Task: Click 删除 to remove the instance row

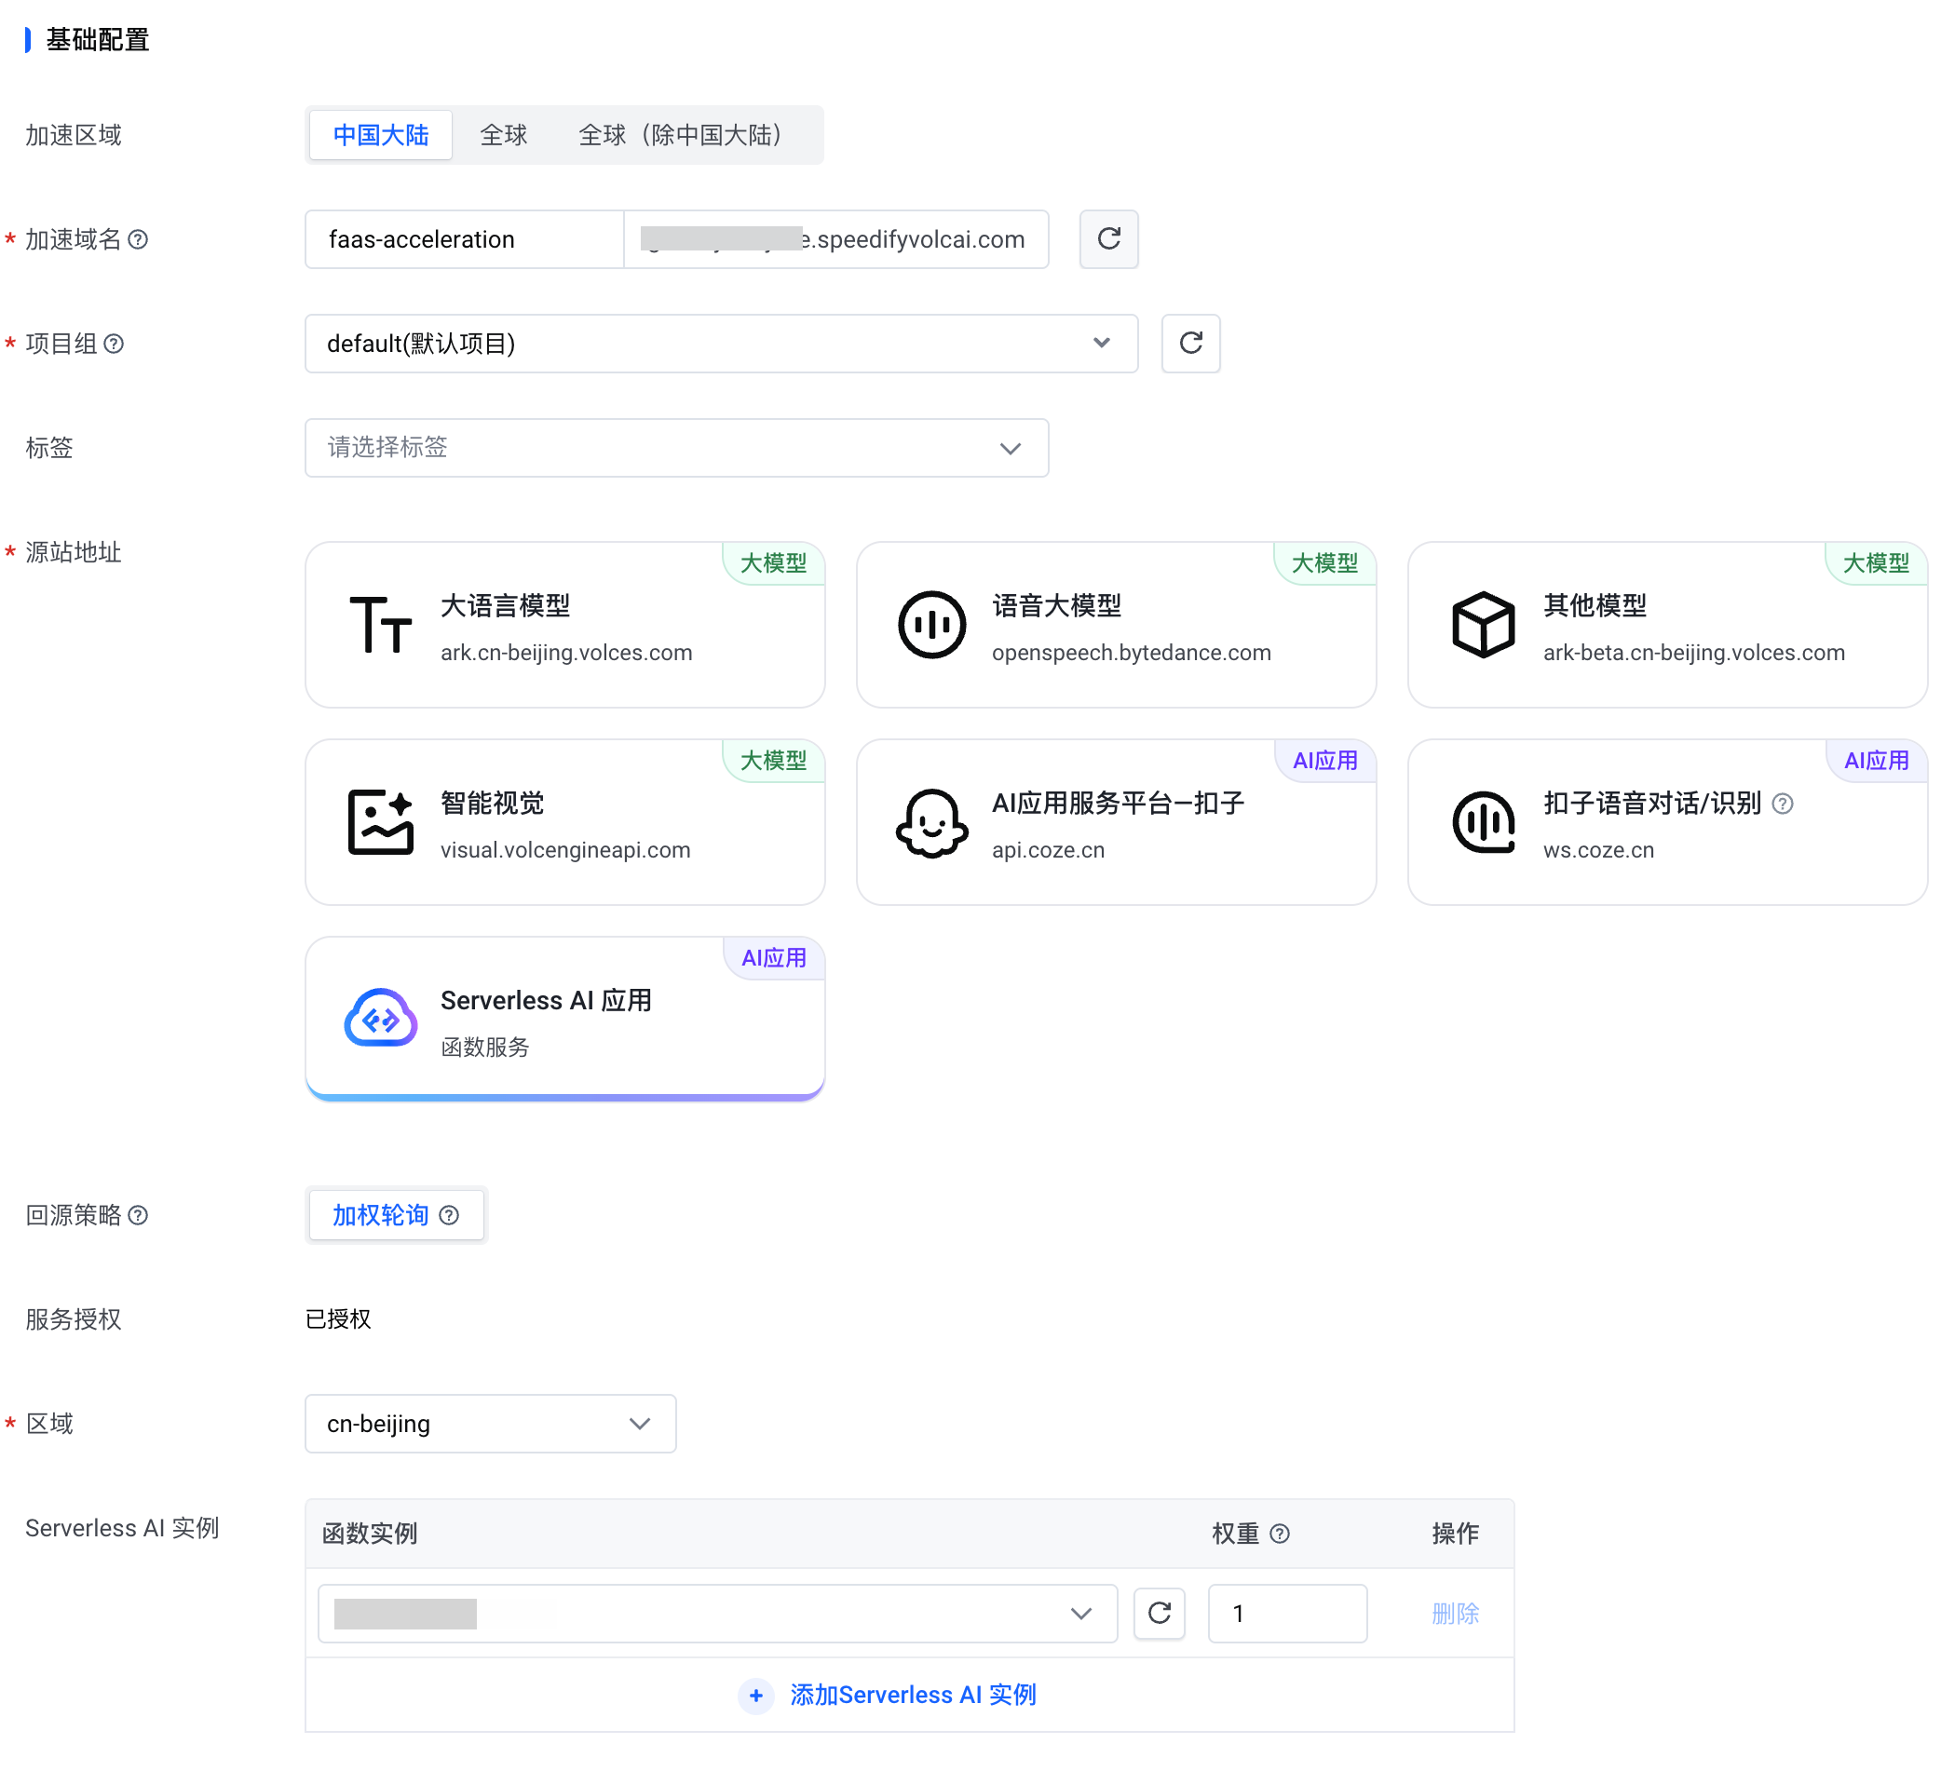Action: [x=1456, y=1615]
